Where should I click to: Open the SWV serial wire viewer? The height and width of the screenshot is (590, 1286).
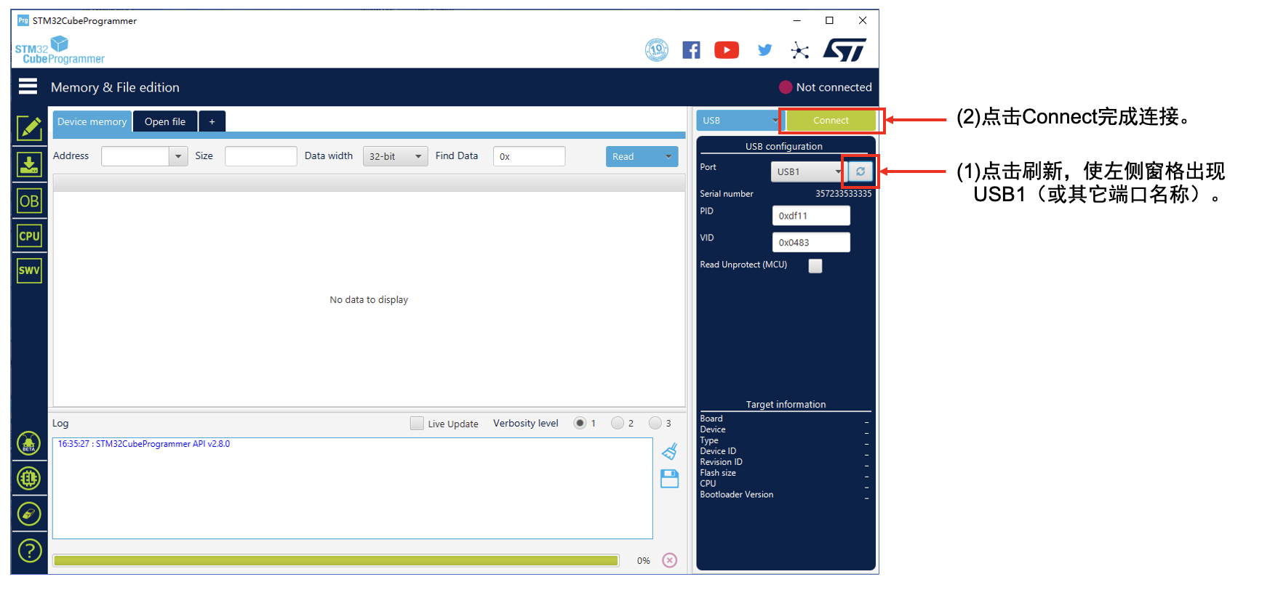click(29, 271)
